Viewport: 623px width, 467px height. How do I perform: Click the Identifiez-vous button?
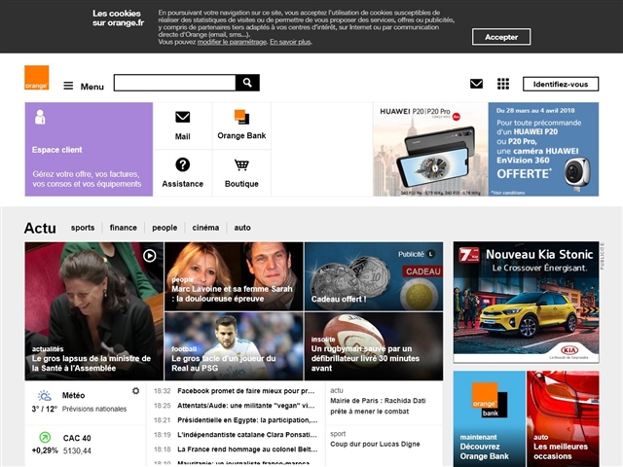(x=560, y=84)
